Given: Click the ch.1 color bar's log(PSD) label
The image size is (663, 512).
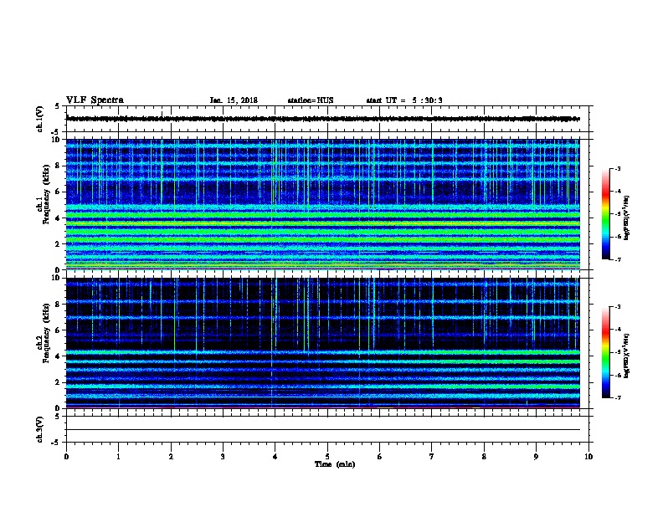Looking at the screenshot, I should pyautogui.click(x=626, y=218).
